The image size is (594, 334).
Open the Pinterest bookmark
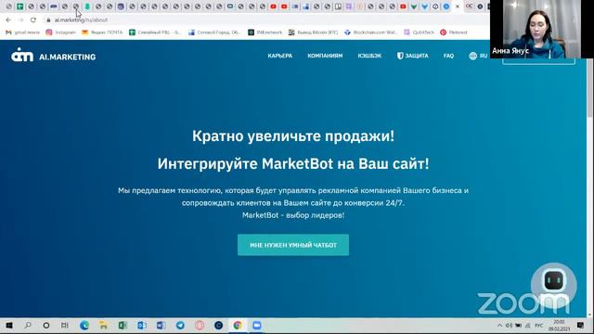[x=454, y=32]
